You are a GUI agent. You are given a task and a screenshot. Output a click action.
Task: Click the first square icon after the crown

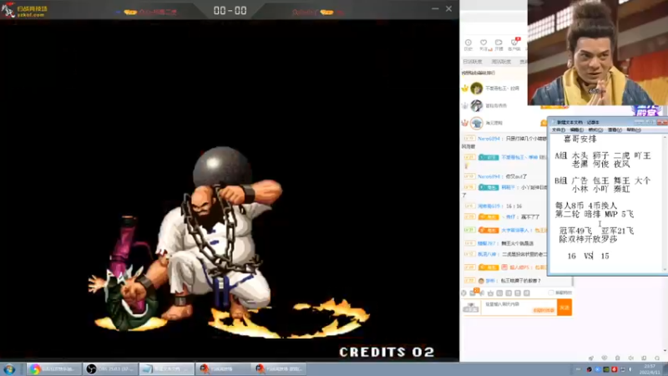[499, 293]
